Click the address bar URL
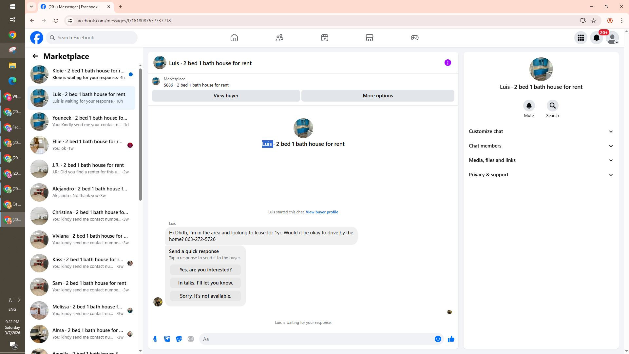Viewport: 629px width, 354px height. pyautogui.click(x=123, y=21)
